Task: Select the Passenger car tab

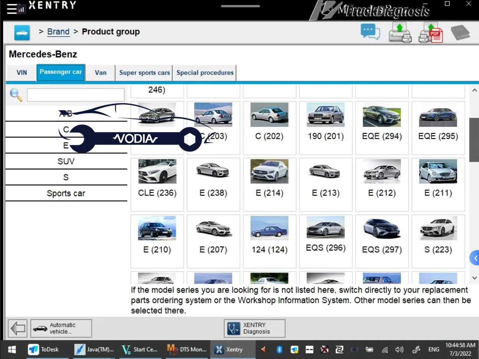Action: tap(61, 72)
